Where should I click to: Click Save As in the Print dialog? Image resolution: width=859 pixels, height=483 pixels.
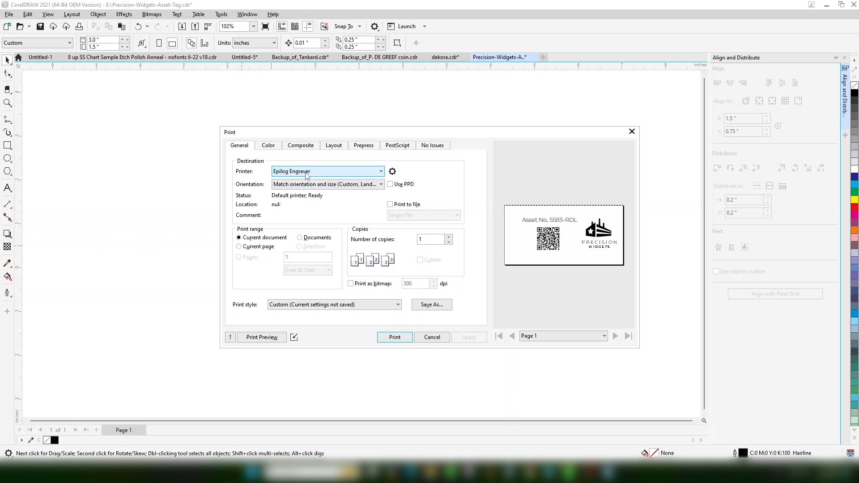point(431,304)
